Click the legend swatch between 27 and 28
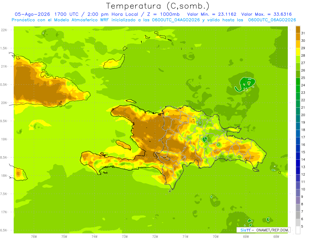 [298, 59]
